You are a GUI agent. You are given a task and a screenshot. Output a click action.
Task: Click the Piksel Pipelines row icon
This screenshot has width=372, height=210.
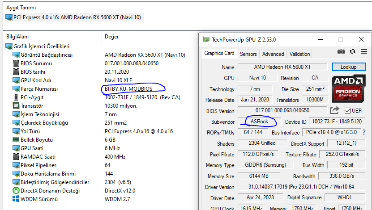(x=16, y=165)
